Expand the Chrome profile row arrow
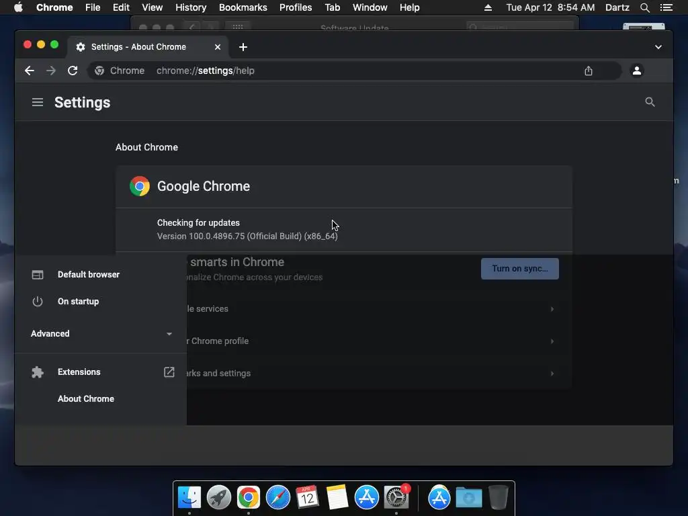Image resolution: width=688 pixels, height=516 pixels. point(552,341)
